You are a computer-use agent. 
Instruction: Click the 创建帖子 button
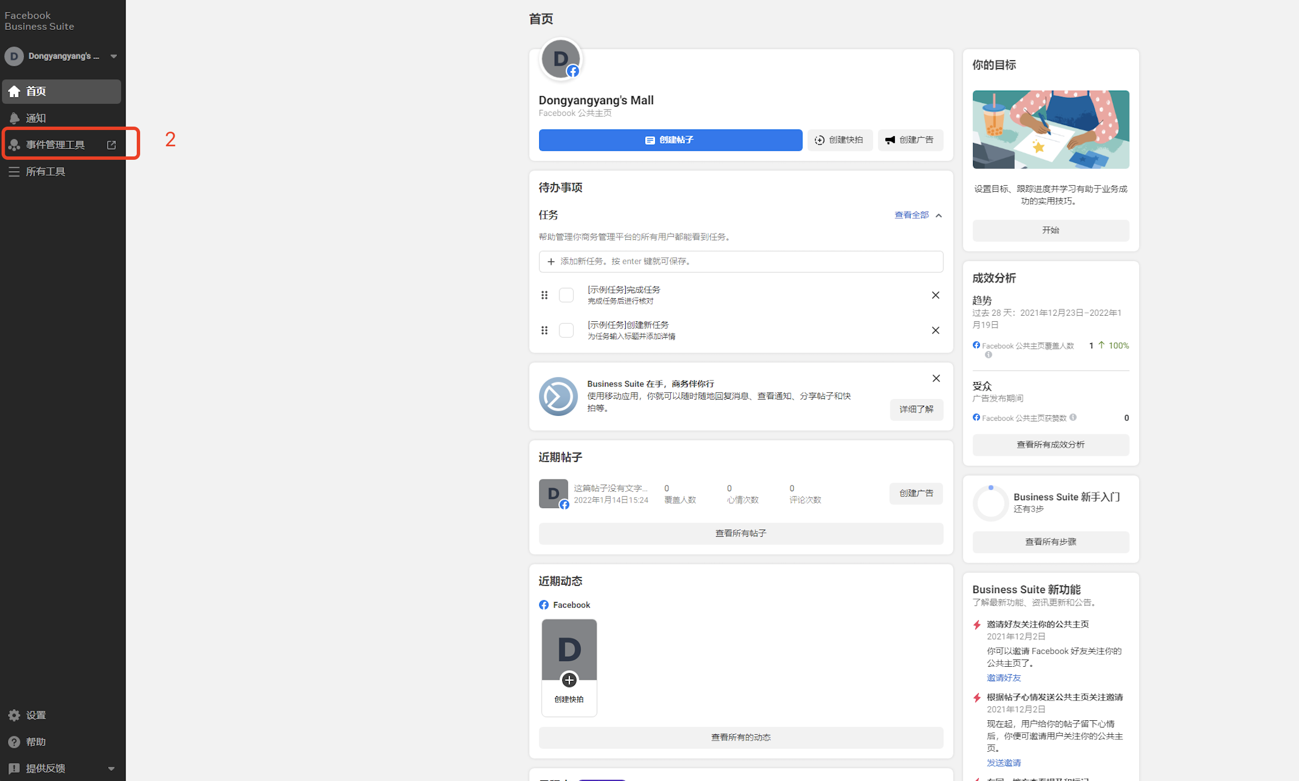670,140
